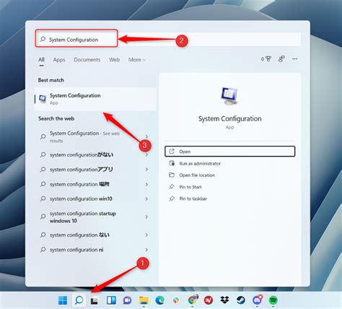Select System Configuration App best match result
The image size is (342, 309).
click(95, 99)
